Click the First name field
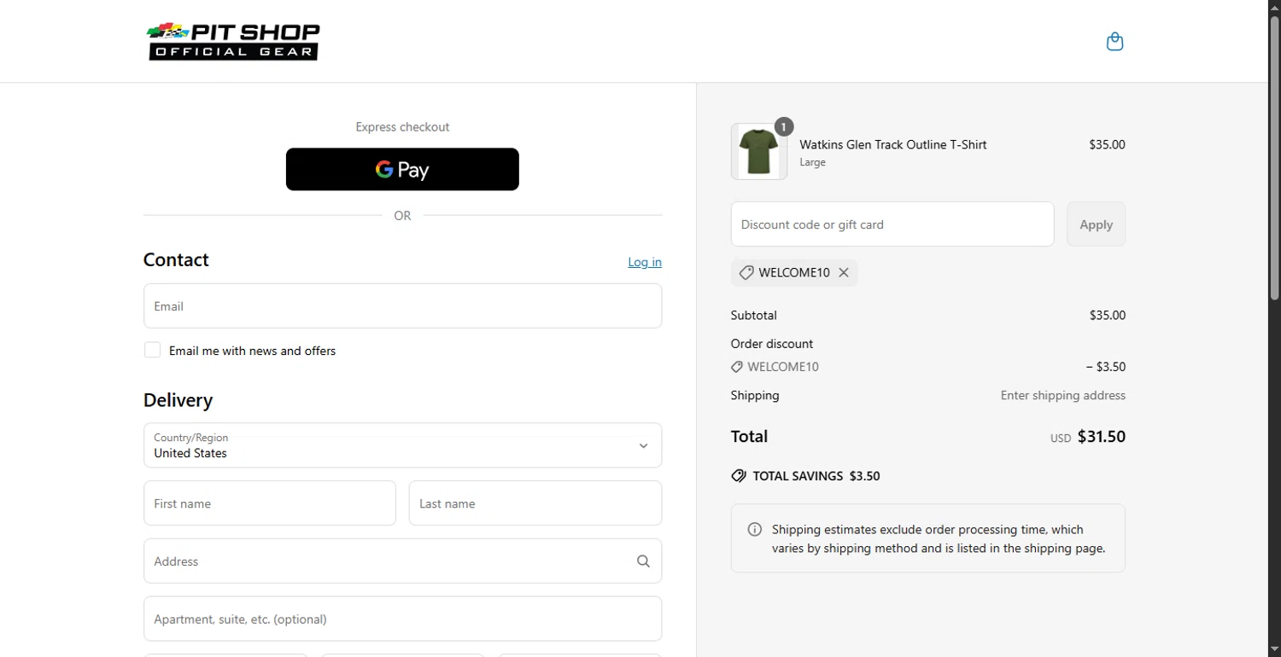The width and height of the screenshot is (1281, 657). 269,503
